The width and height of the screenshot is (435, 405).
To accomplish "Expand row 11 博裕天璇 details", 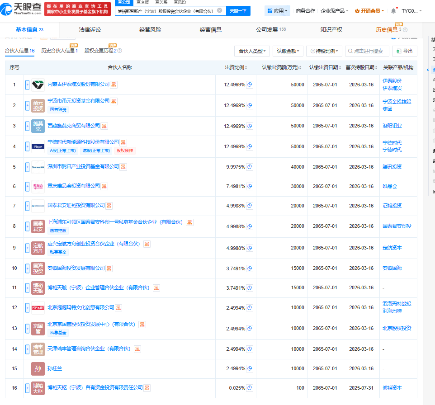I will click(27, 287).
